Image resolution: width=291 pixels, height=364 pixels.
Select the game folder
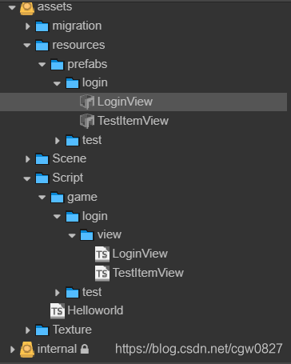82,198
